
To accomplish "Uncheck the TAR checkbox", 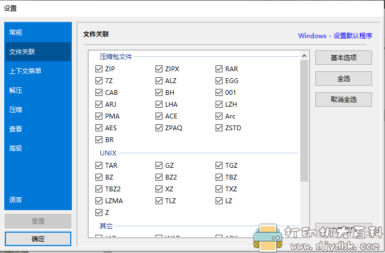I will tap(99, 166).
